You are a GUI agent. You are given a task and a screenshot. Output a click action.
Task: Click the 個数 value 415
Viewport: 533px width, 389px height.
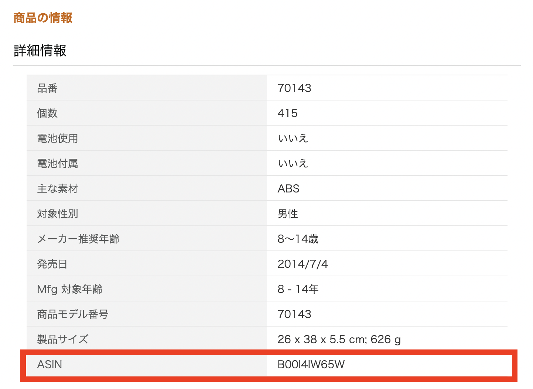pyautogui.click(x=287, y=113)
